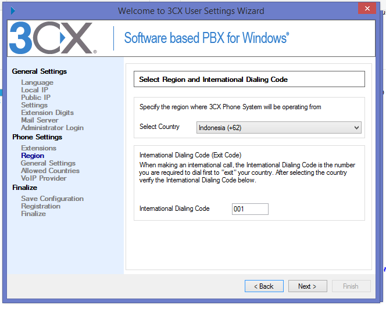Select Public IP step in sidebar

pos(35,98)
